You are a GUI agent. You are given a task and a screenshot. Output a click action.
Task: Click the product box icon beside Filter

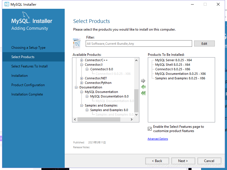point(77,44)
